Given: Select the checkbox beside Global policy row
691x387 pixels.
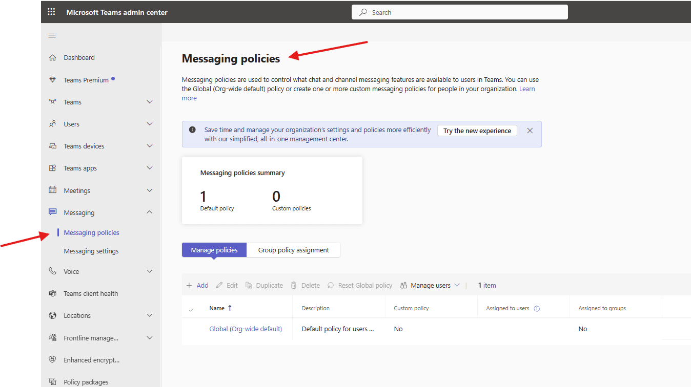Looking at the screenshot, I should tap(191, 329).
